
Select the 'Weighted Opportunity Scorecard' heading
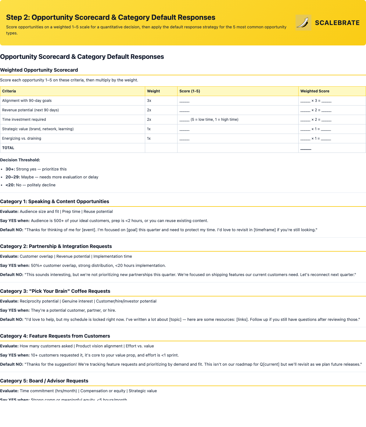pyautogui.click(x=39, y=70)
